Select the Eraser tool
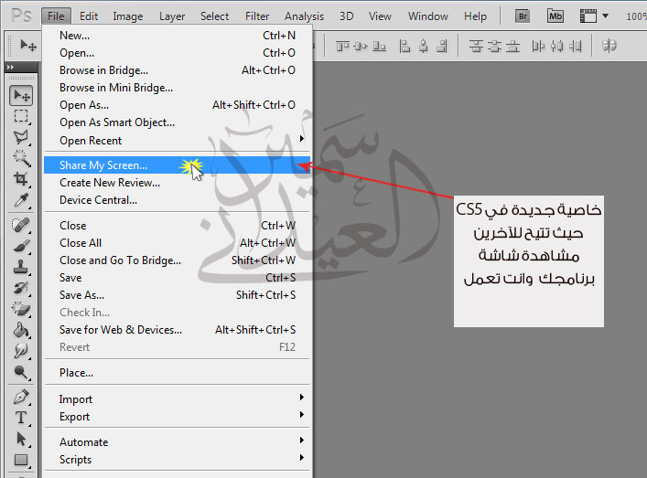 coord(21,309)
